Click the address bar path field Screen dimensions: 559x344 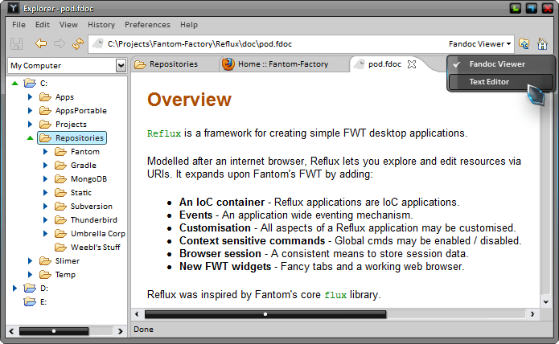(273, 44)
